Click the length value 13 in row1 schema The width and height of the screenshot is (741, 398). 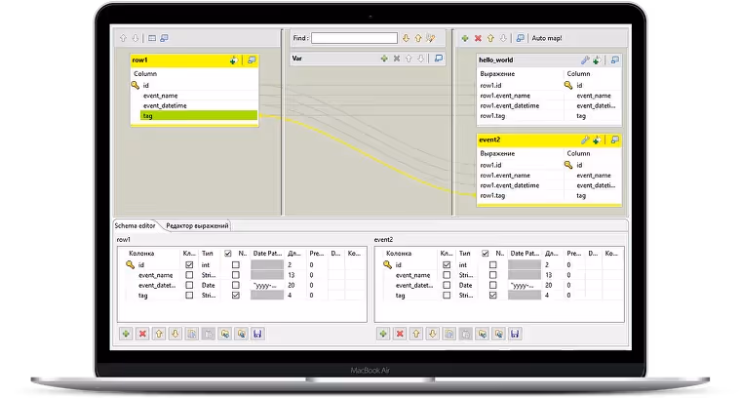(292, 275)
